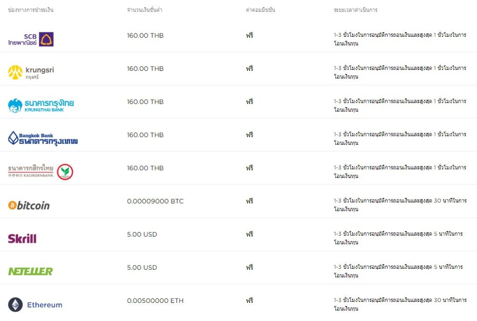Click the SCB bank logo
The image size is (477, 321).
[31, 39]
